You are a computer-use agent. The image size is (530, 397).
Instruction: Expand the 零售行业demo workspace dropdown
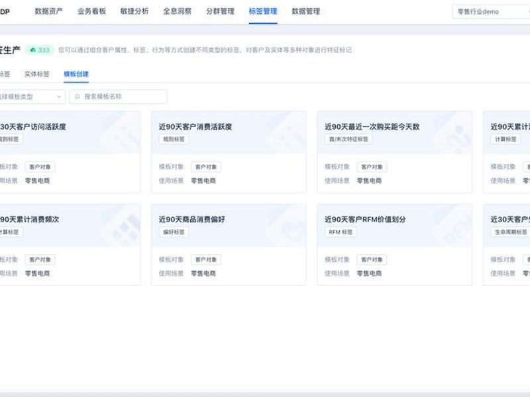pyautogui.click(x=491, y=12)
